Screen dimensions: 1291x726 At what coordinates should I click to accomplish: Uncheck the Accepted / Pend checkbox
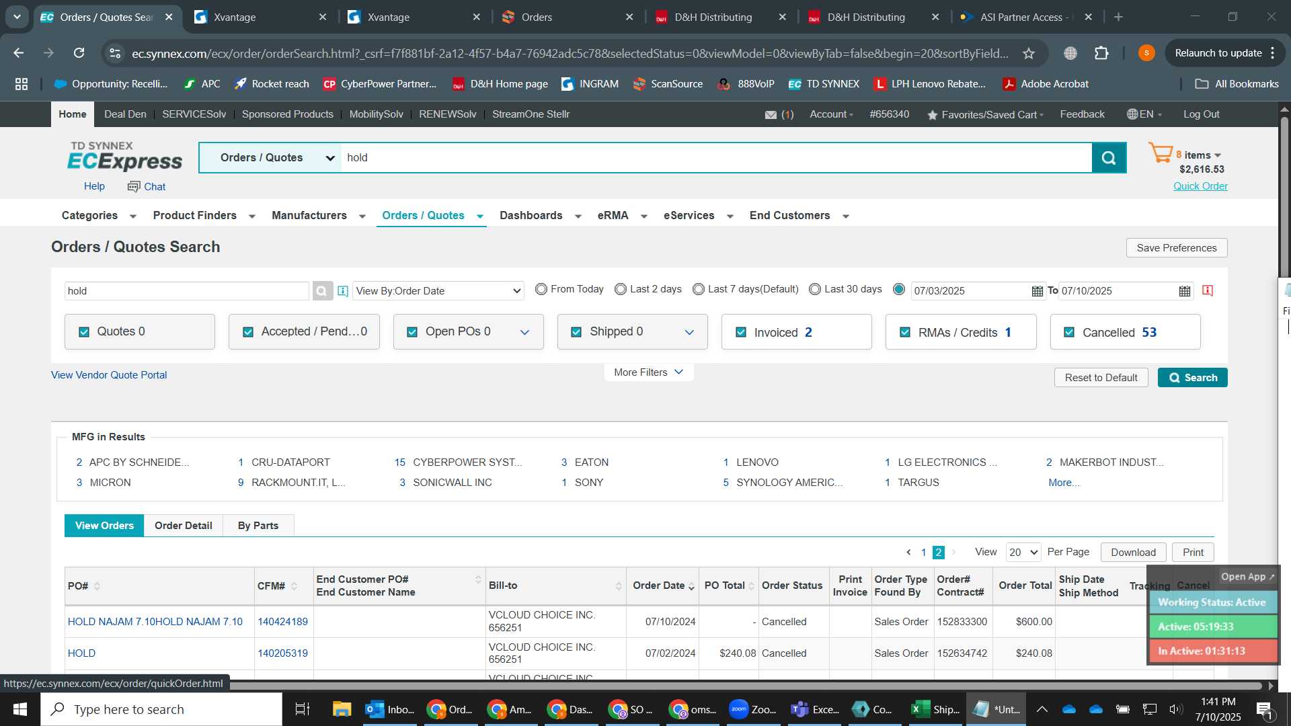248,332
